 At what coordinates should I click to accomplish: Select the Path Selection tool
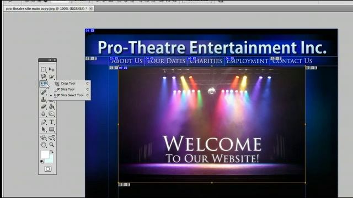[44, 129]
